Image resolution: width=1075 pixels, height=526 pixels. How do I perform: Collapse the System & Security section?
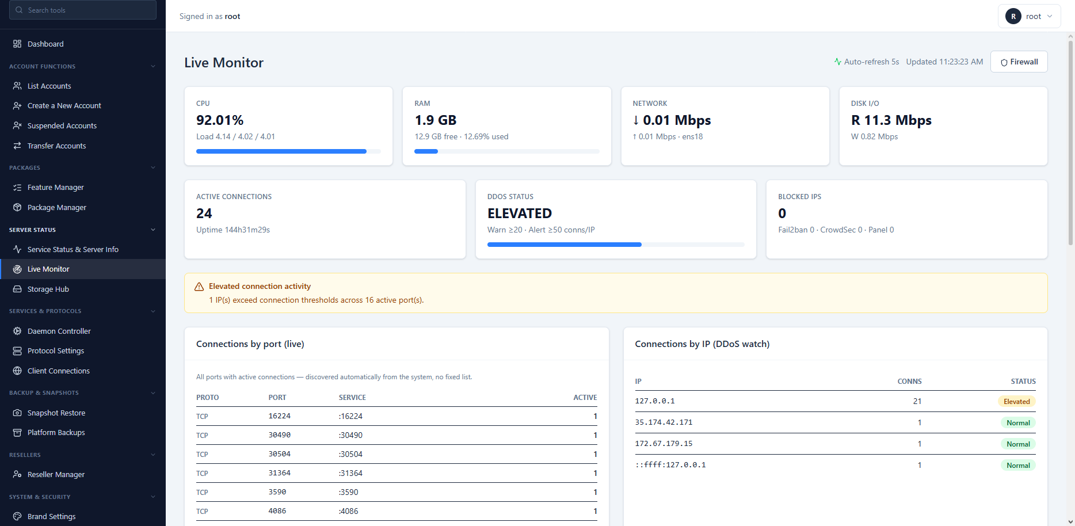point(153,497)
